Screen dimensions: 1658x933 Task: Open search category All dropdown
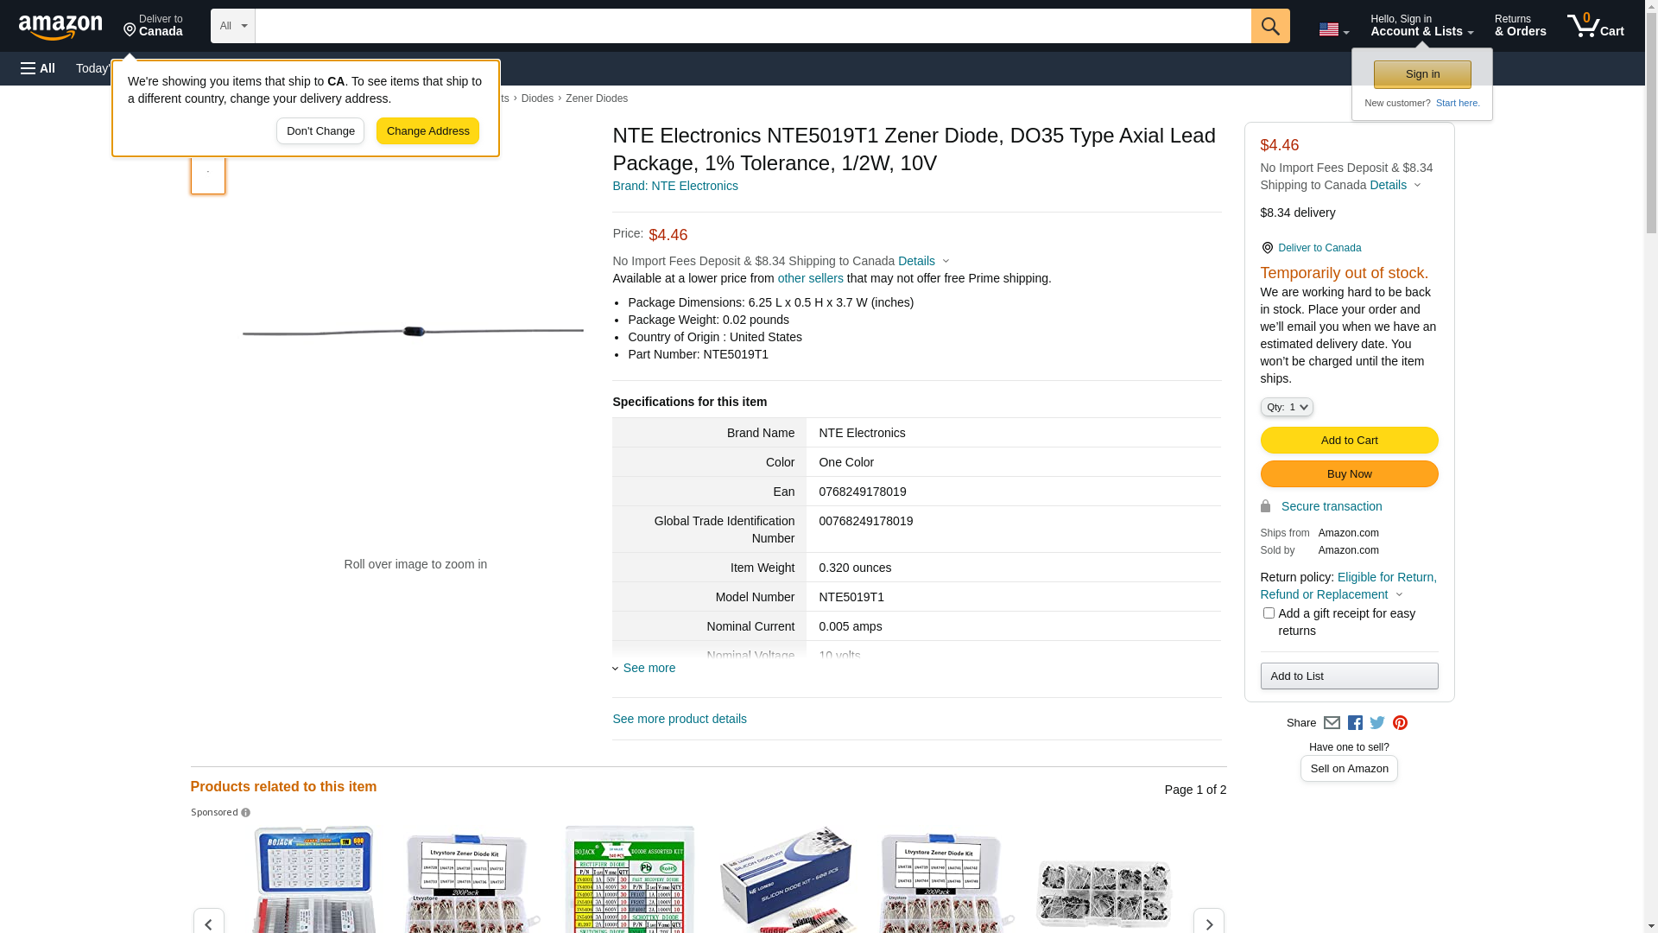(232, 26)
